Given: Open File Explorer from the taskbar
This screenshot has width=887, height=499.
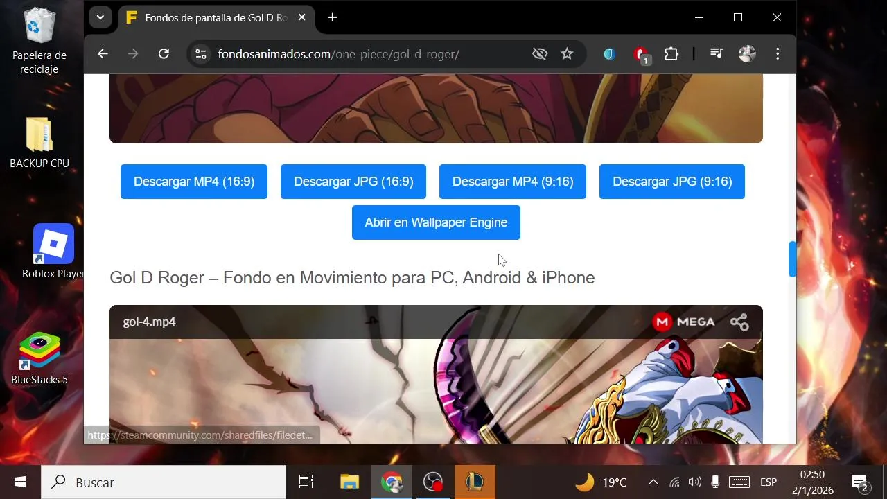Looking at the screenshot, I should point(349,482).
